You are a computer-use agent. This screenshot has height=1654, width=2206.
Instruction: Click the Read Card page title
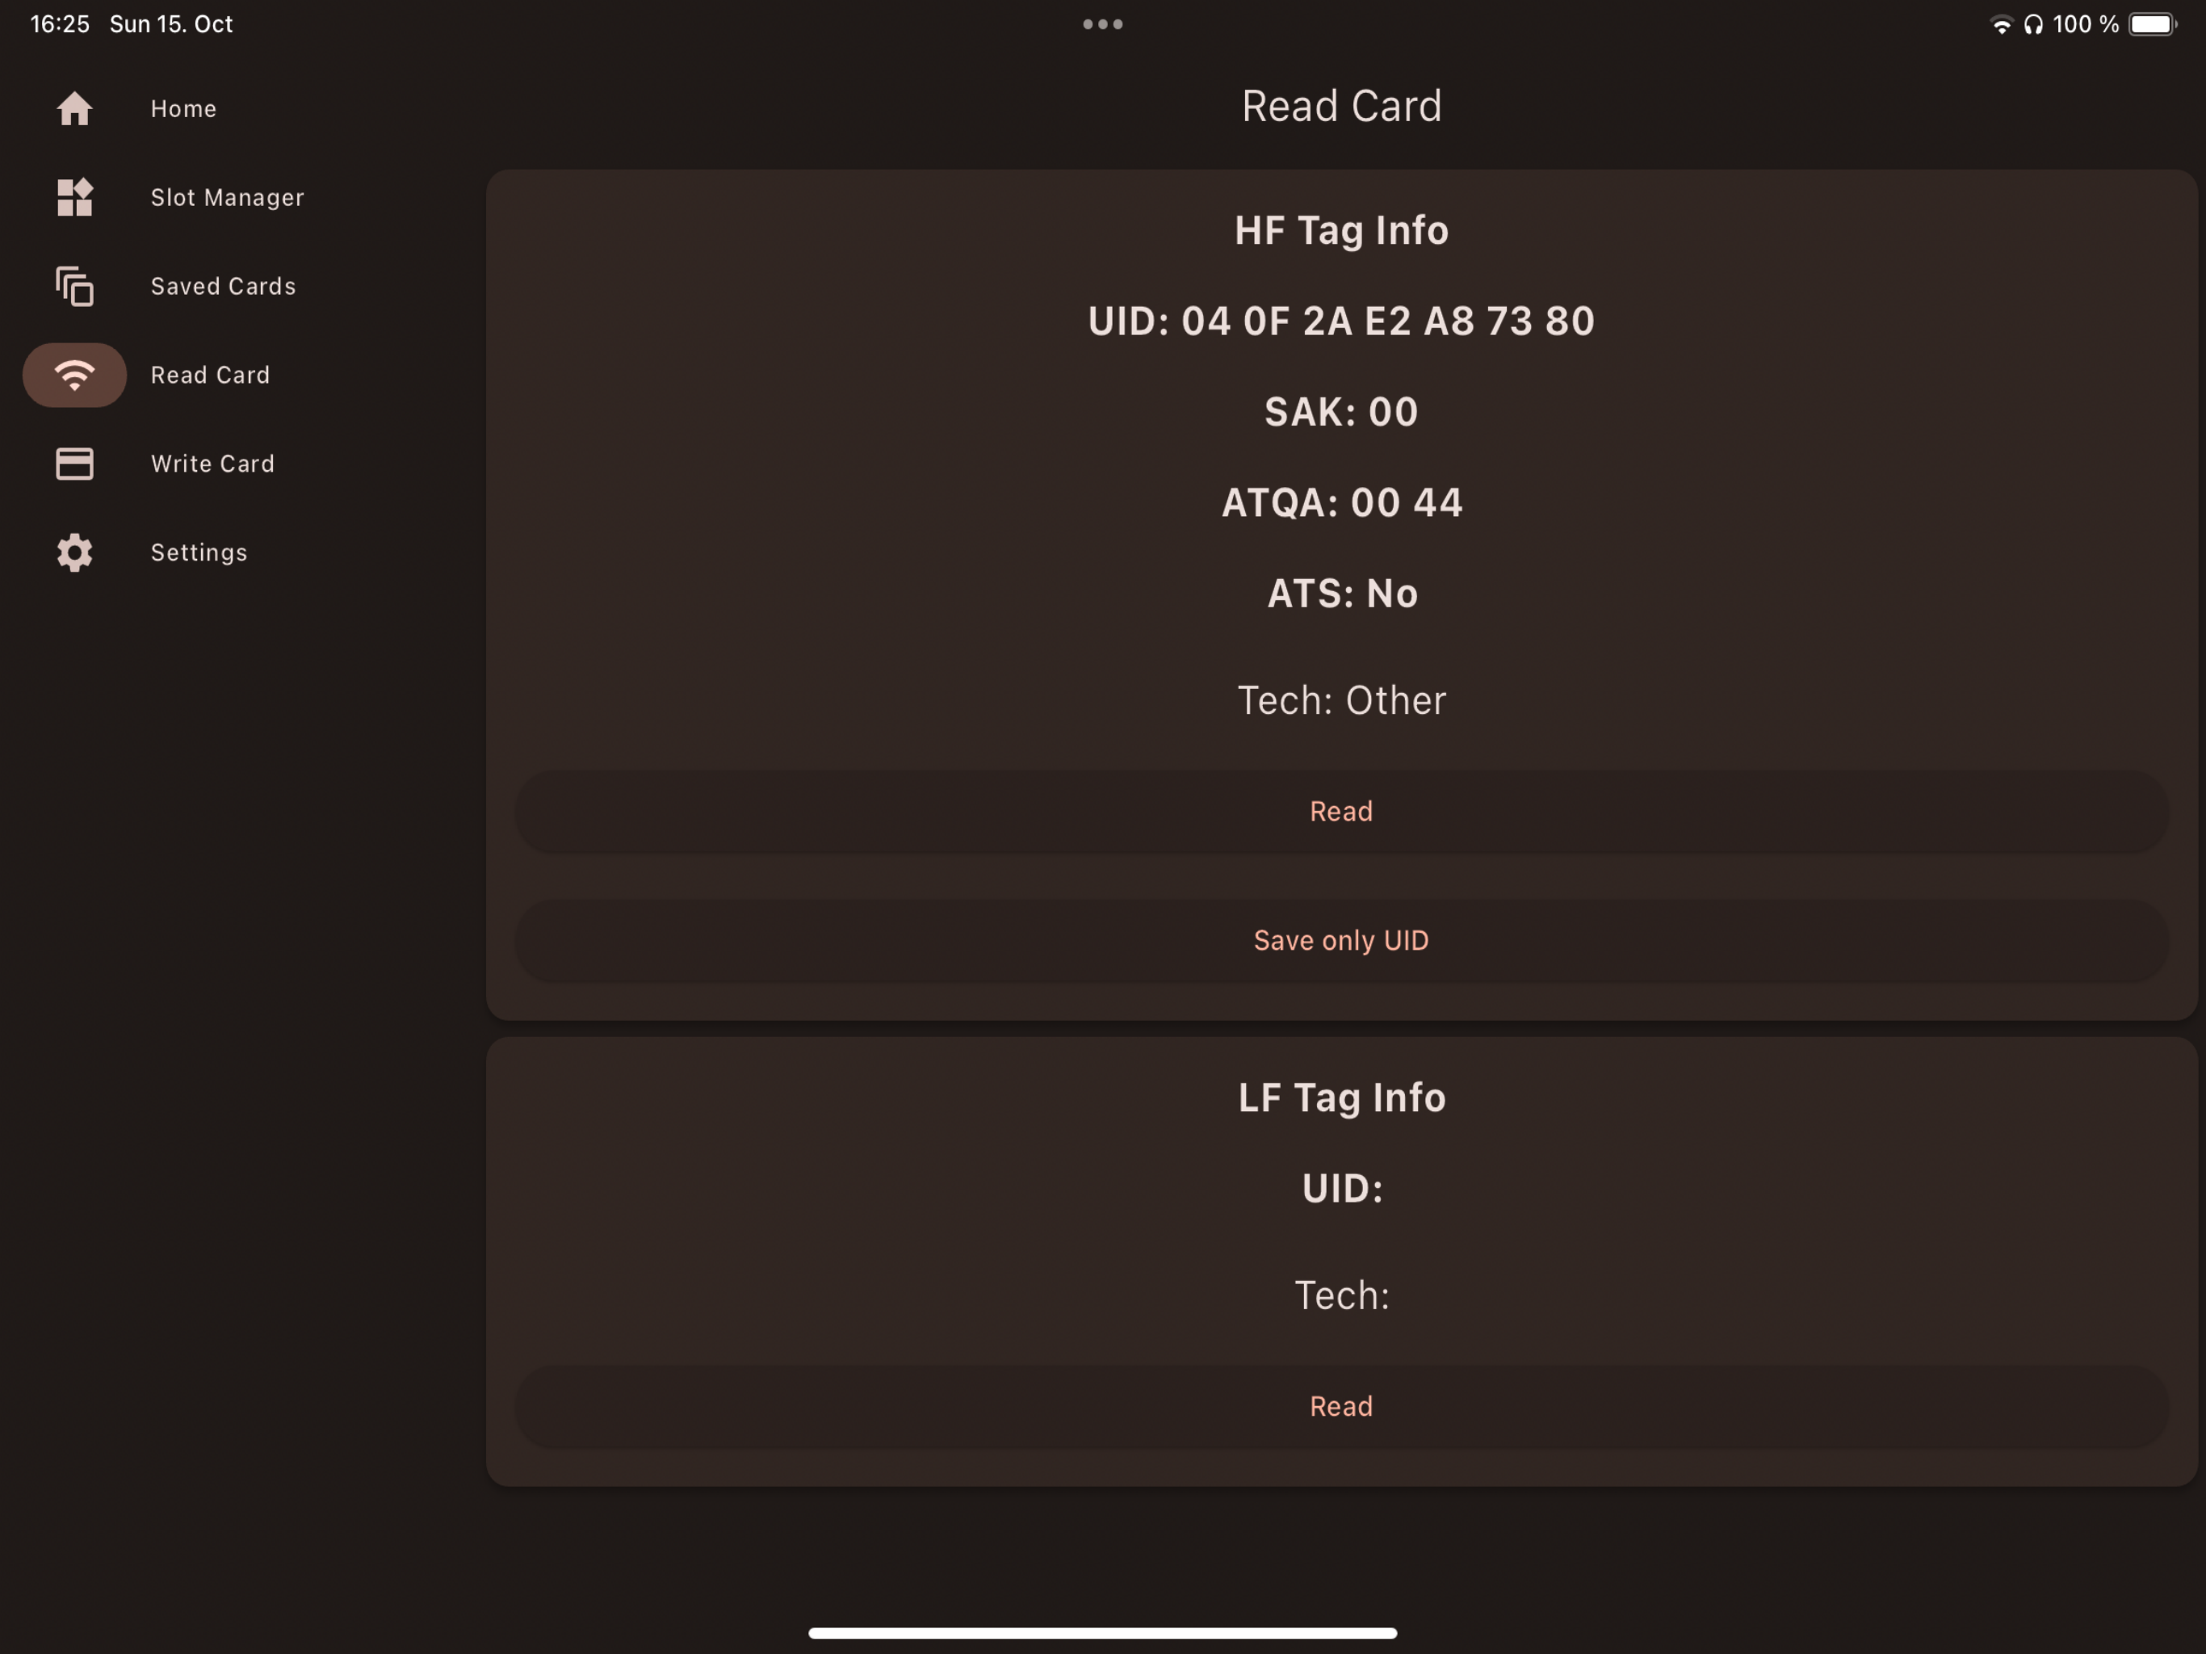(1341, 106)
